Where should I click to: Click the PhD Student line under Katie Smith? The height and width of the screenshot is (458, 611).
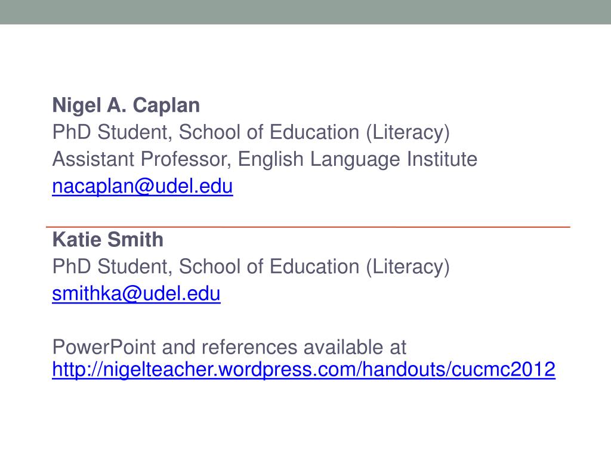(x=251, y=267)
